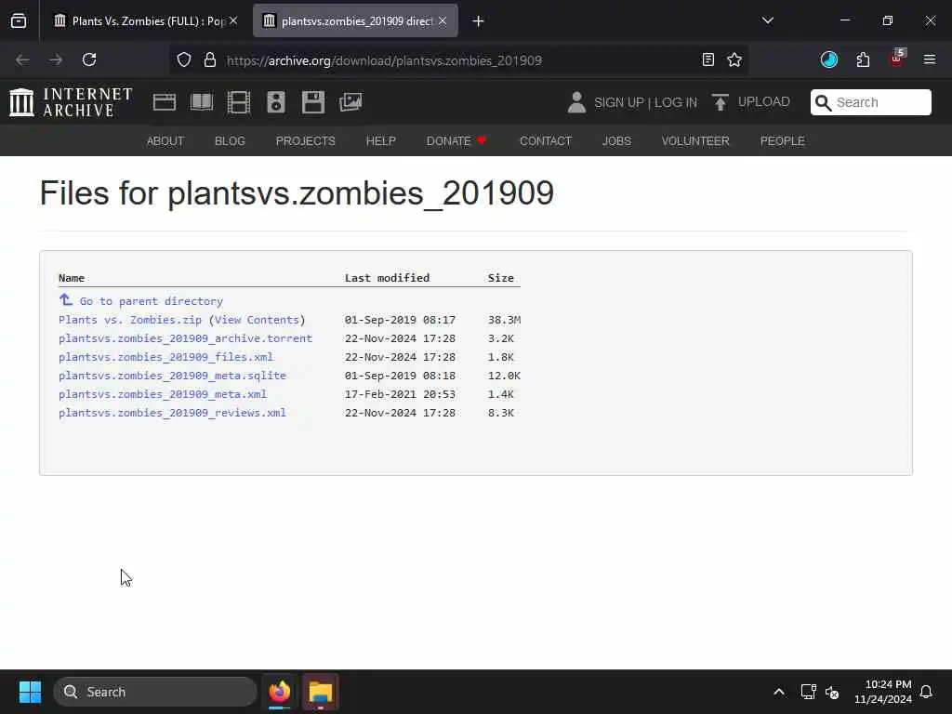Viewport: 952px width, 714px height.
Task: Open BLOG in the Archive nav bar
Action: point(231,141)
